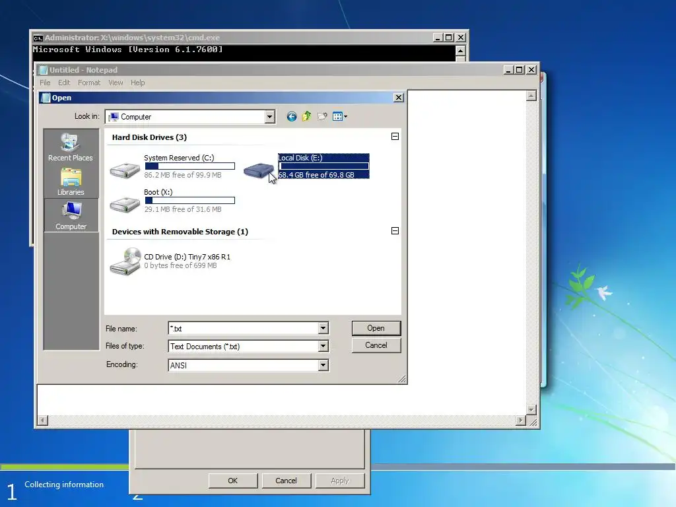The image size is (676, 507).
Task: Click 'Boot (X:)' label text
Action: pyautogui.click(x=158, y=192)
